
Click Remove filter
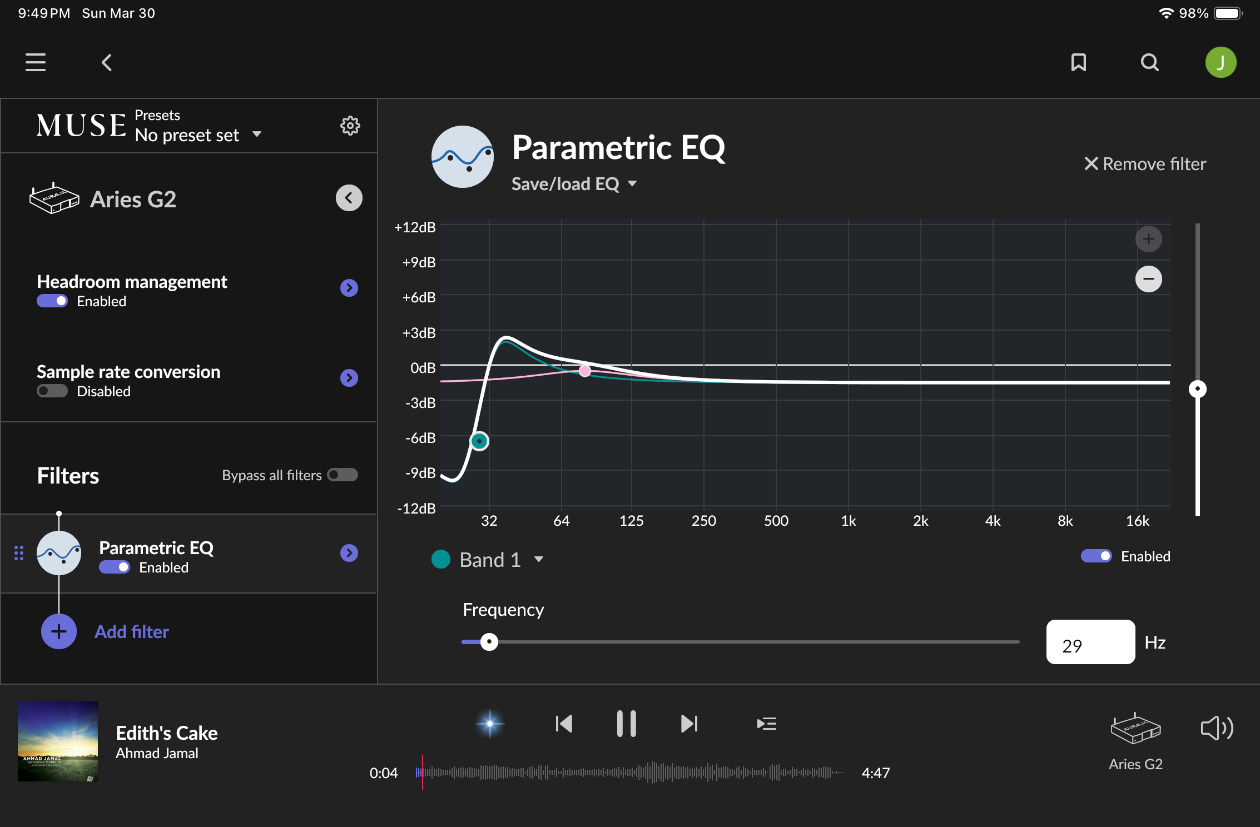click(x=1145, y=164)
